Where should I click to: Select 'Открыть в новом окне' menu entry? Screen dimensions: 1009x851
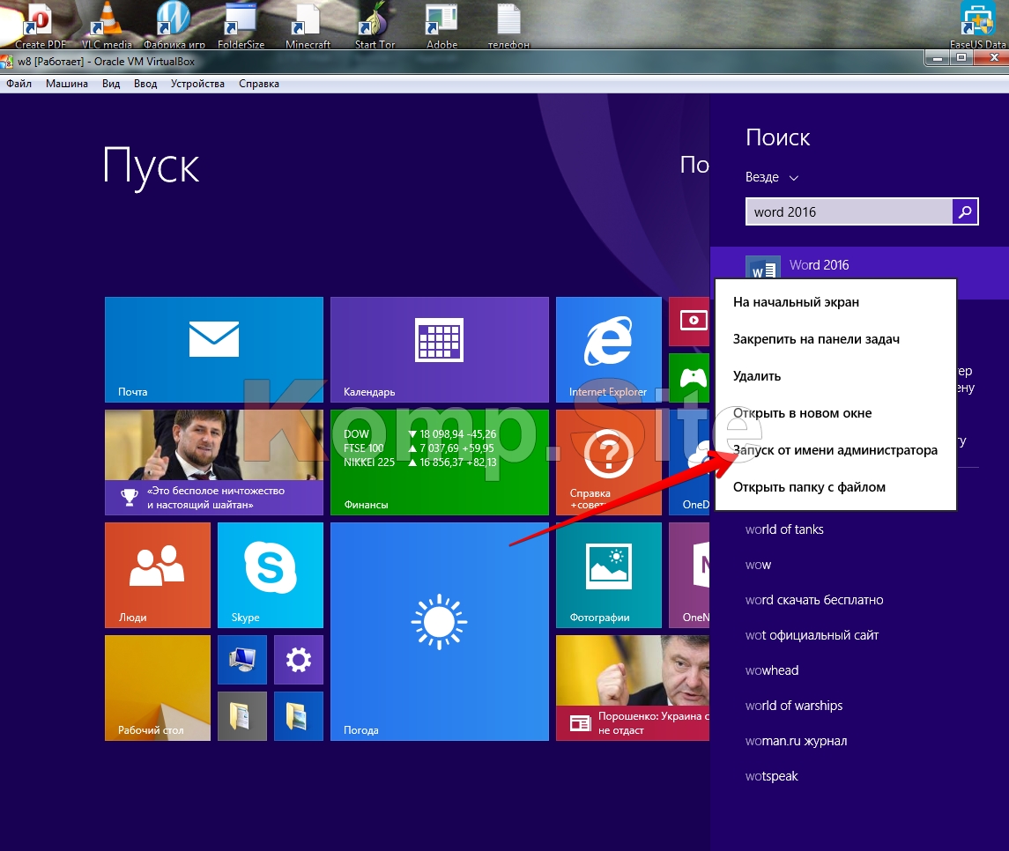[835, 413]
